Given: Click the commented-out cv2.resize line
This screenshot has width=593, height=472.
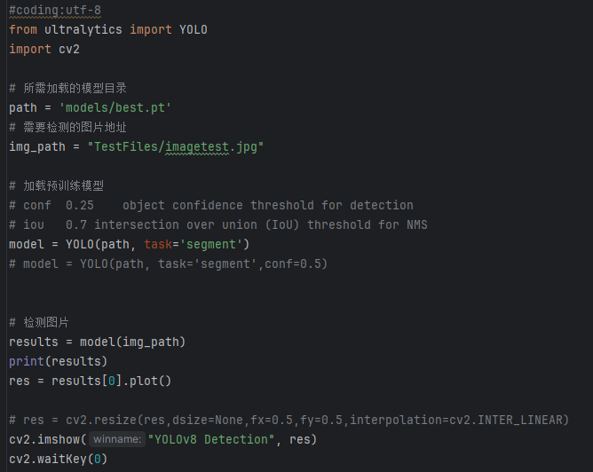Looking at the screenshot, I should [289, 420].
